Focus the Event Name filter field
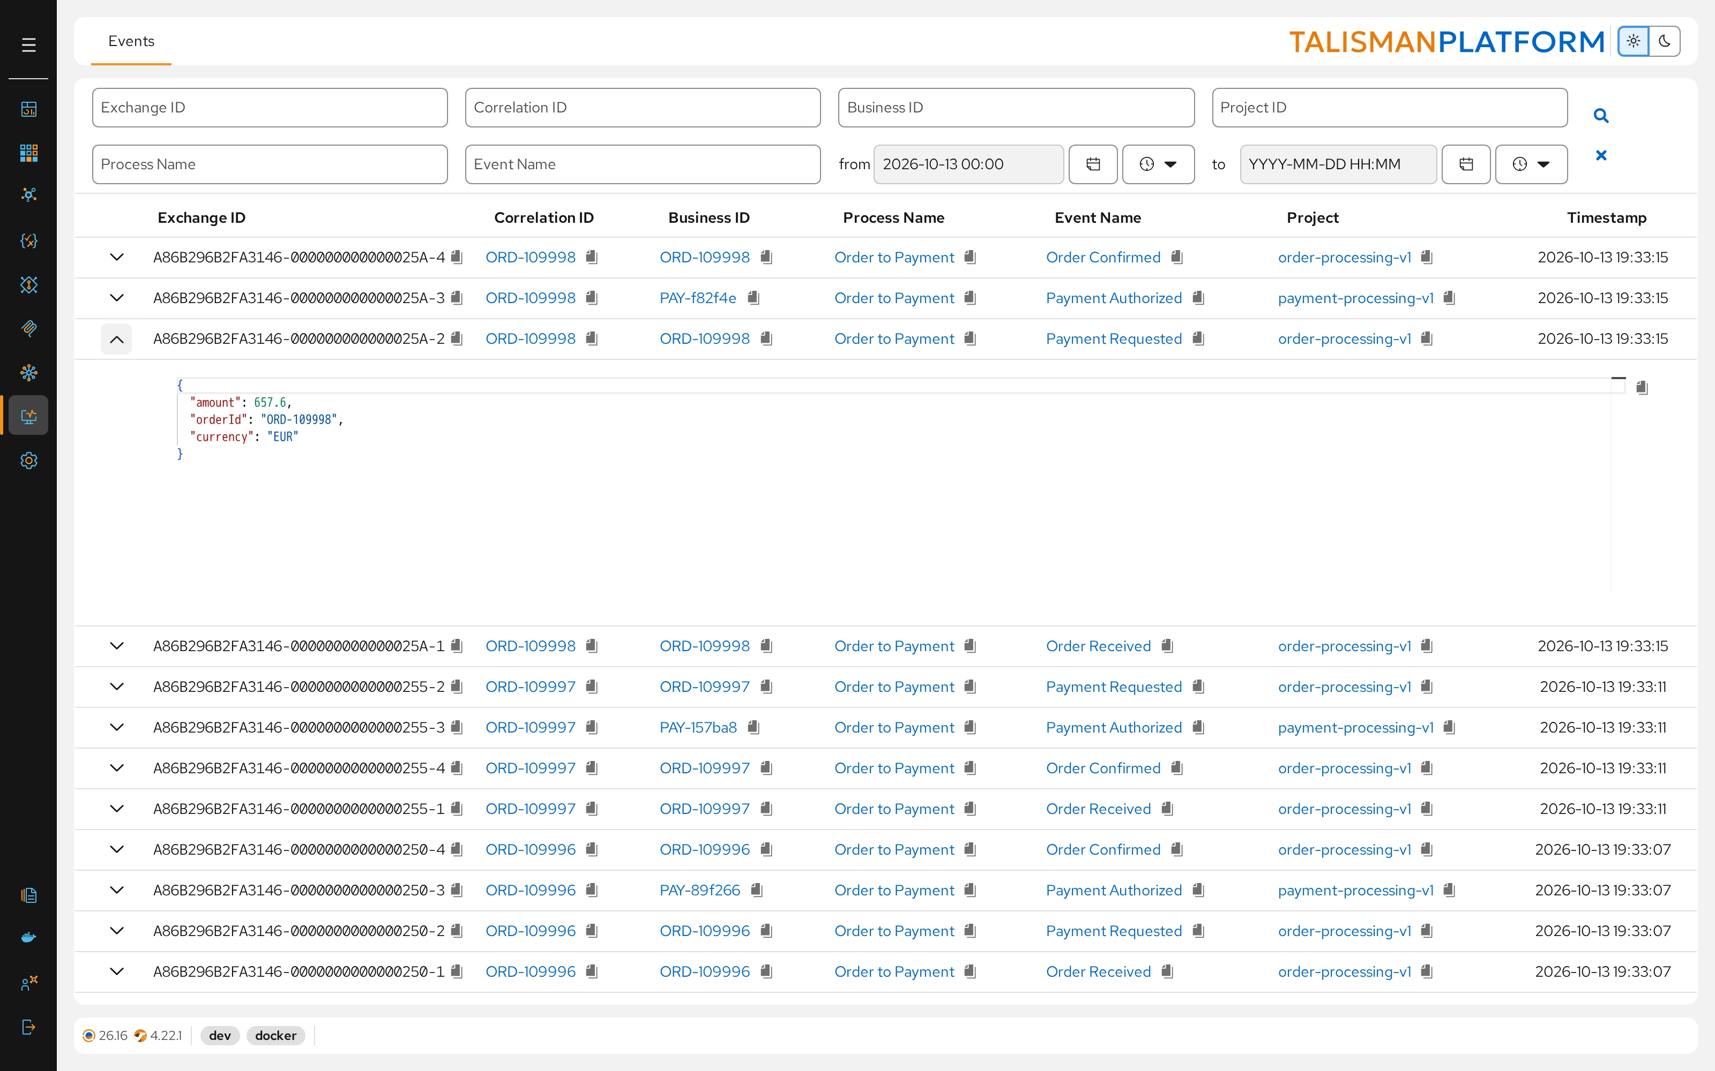Image resolution: width=1715 pixels, height=1071 pixels. pyautogui.click(x=642, y=164)
